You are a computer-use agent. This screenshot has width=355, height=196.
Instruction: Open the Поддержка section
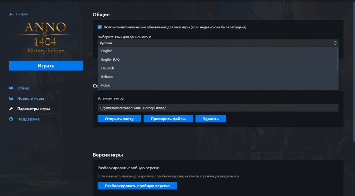pyautogui.click(x=28, y=119)
